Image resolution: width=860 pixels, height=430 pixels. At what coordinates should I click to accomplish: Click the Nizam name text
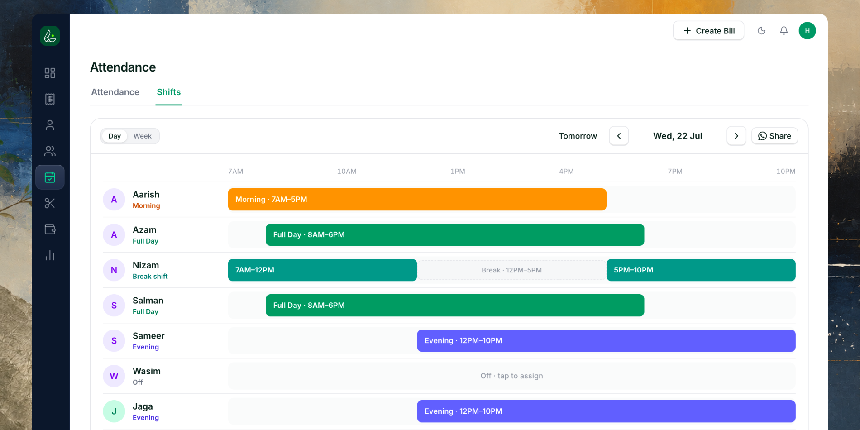[146, 265]
